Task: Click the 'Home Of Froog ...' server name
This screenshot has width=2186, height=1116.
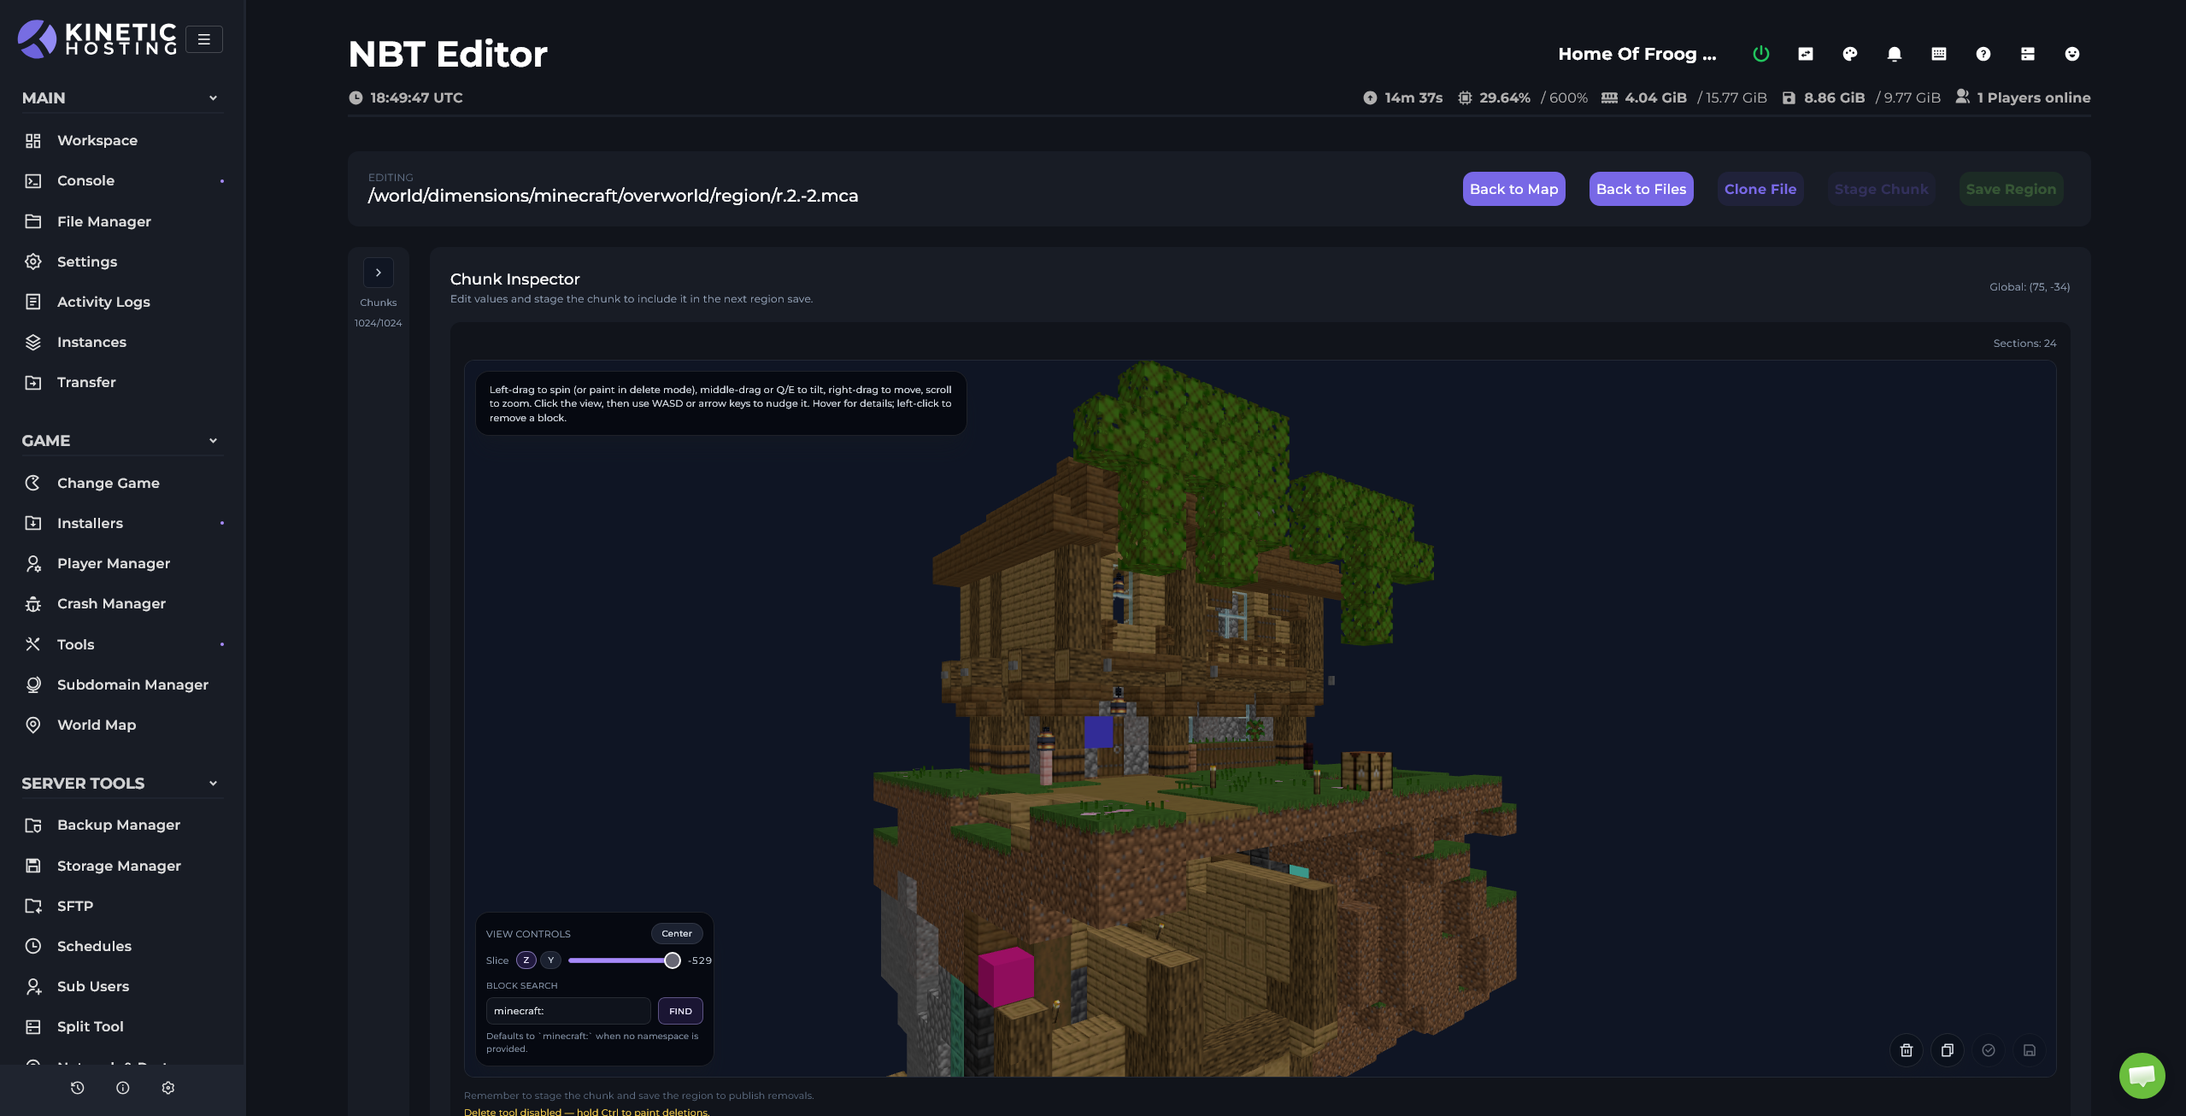Action: 1637,54
